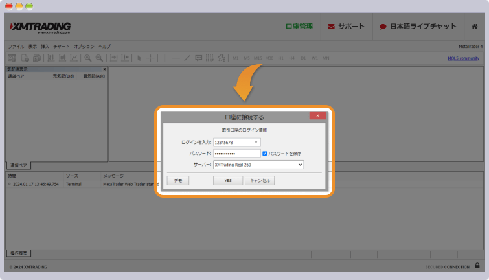The image size is (489, 280).
Task: Click the home icon in the header
Action: coord(474,27)
